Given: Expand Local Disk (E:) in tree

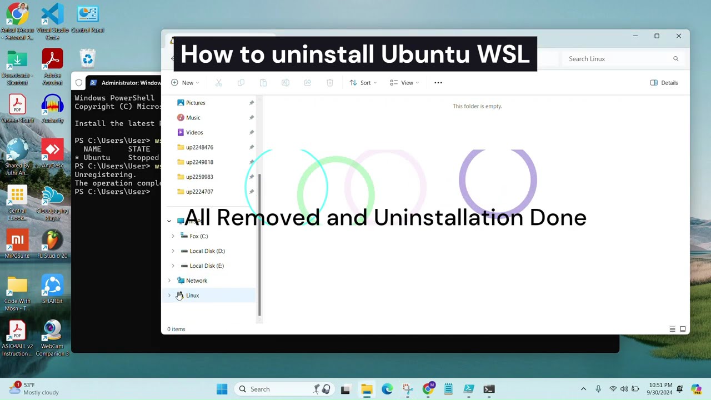Looking at the screenshot, I should (x=173, y=266).
